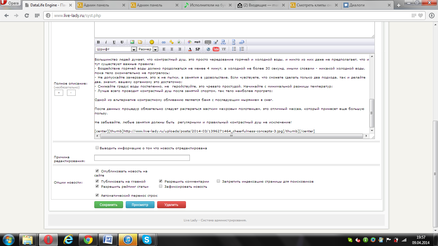This screenshot has height=246, width=438.
Task: Insert a bulleted list
Action: click(234, 49)
